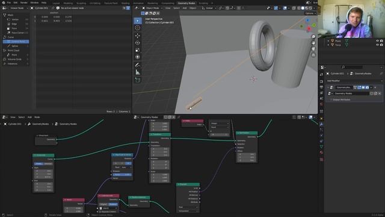
Task: Toggle modifier edit mode display
Action: tap(359, 87)
